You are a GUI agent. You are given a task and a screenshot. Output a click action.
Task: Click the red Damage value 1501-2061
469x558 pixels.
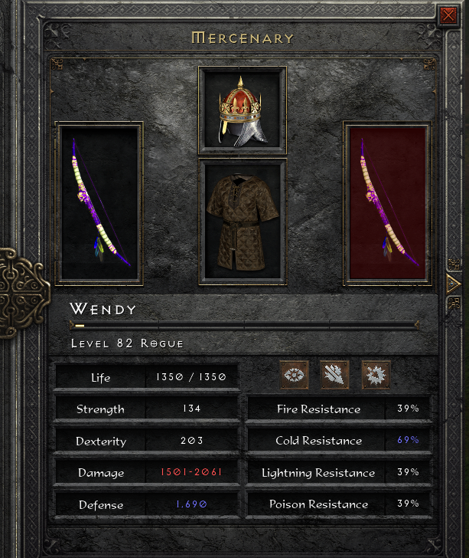(x=191, y=472)
